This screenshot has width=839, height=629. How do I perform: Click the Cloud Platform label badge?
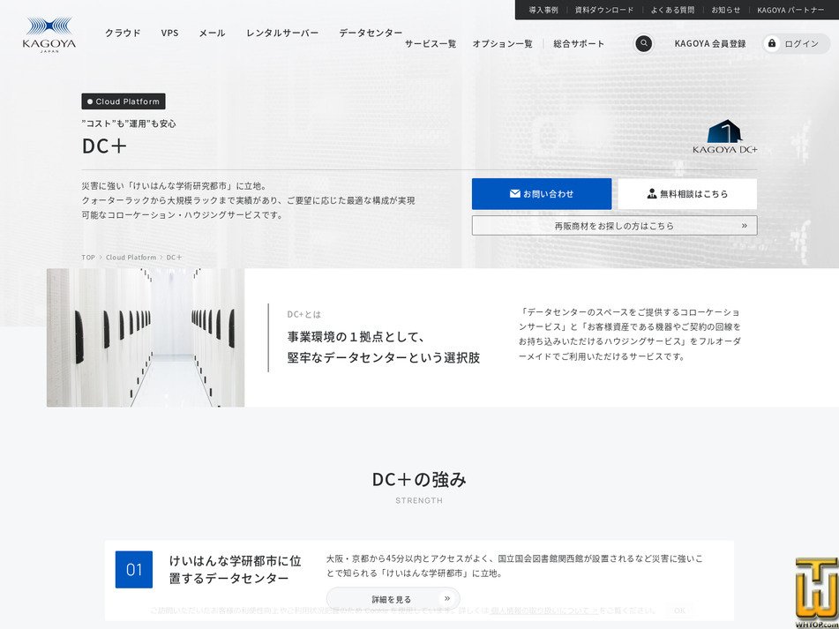pyautogui.click(x=124, y=101)
